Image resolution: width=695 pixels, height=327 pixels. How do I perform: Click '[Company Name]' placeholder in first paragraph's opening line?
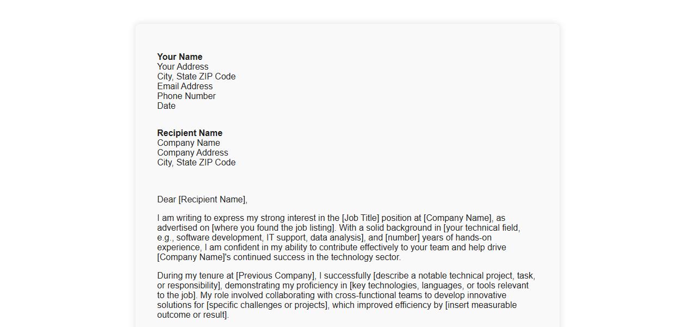coord(457,218)
